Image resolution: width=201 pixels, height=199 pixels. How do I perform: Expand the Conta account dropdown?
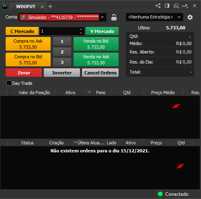(103, 17)
